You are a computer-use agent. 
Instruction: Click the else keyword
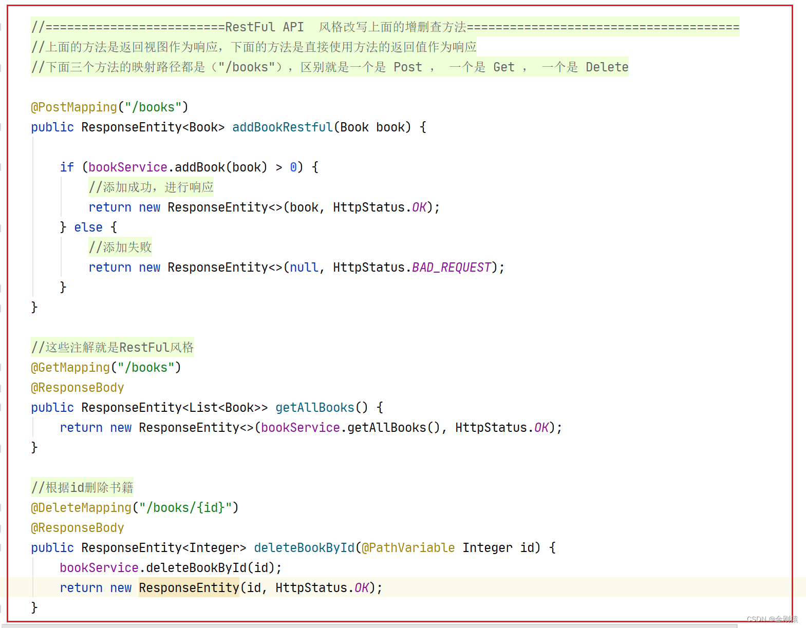pos(88,227)
